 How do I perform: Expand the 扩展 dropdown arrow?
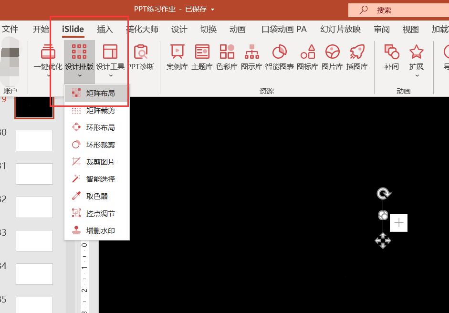(417, 76)
